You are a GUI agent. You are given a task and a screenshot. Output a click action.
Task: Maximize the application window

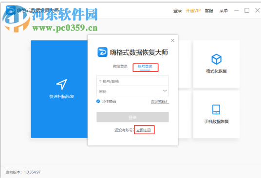click(x=247, y=10)
